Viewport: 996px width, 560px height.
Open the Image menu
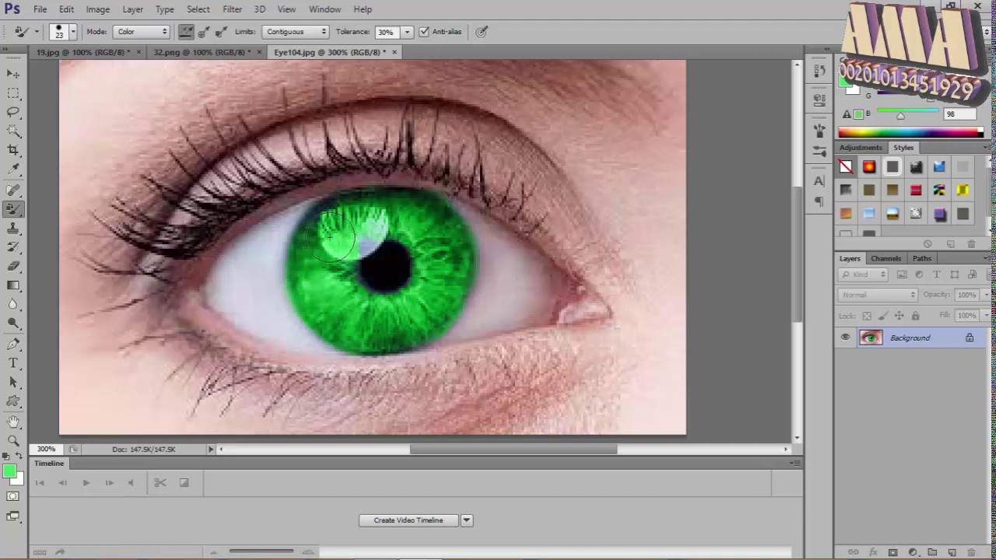[97, 9]
